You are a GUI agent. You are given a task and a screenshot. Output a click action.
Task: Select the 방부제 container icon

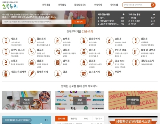pos(58,62)
